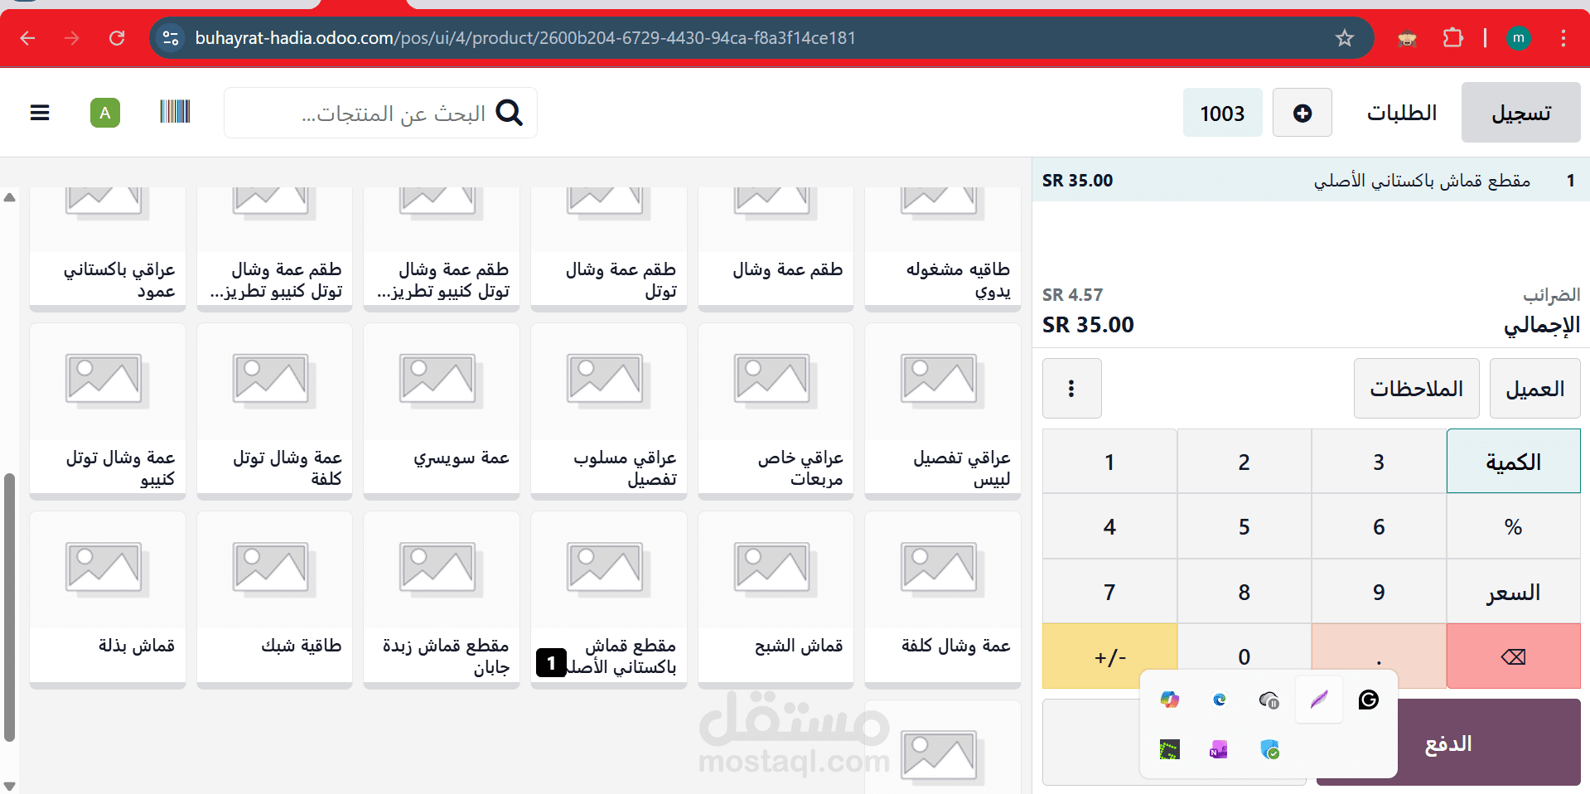Tap numpad key 0
1590x794 pixels.
(1244, 656)
